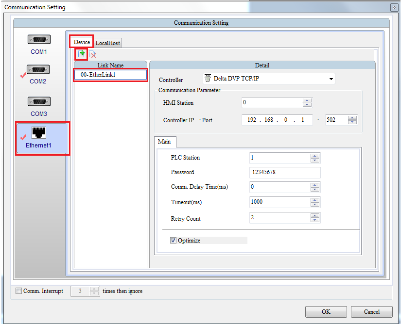
Task: Select the COM3 port icon
Action: pos(39,101)
